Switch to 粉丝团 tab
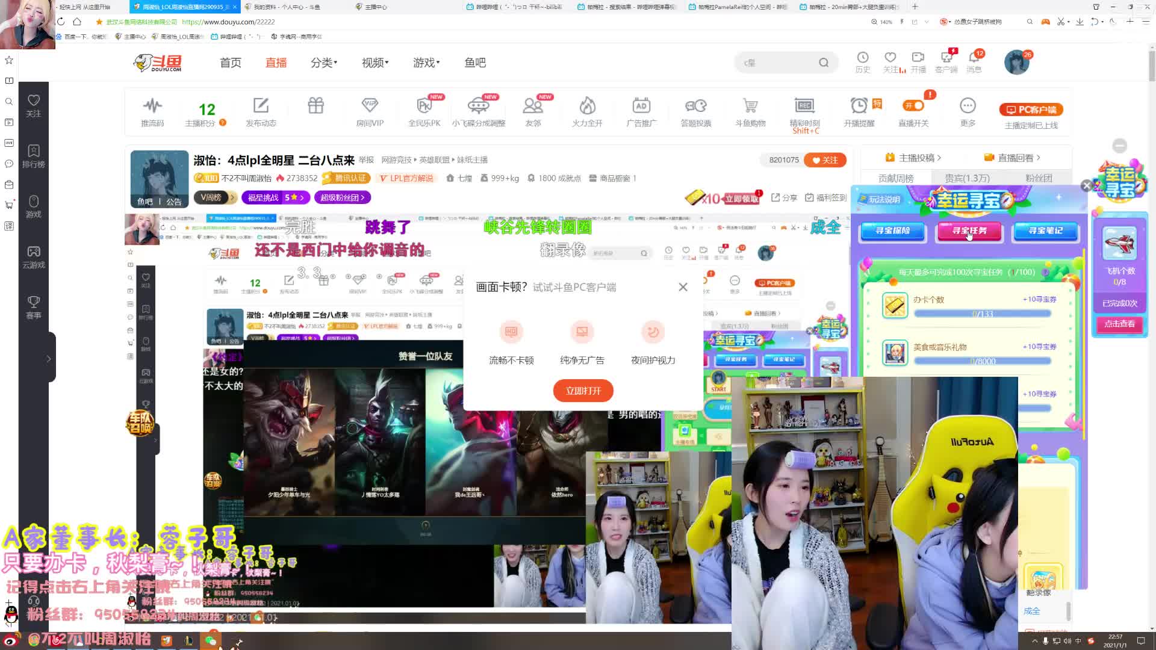Image resolution: width=1156 pixels, height=650 pixels. (1039, 178)
